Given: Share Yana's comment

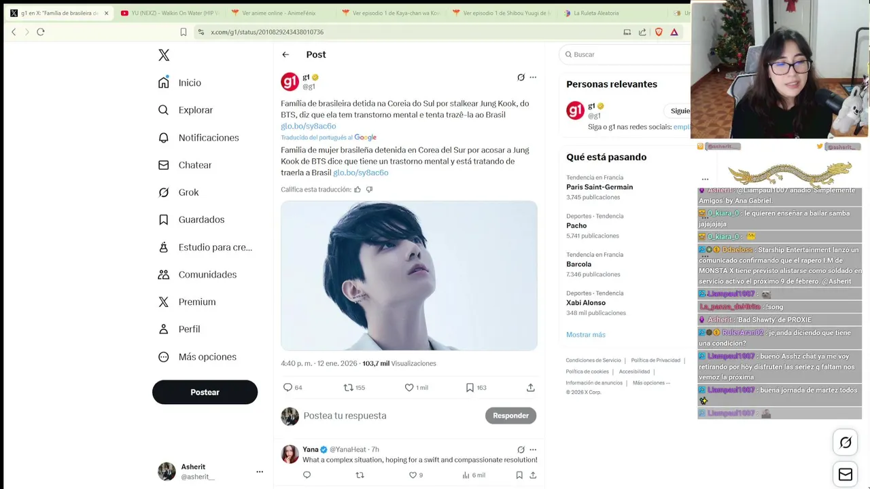Looking at the screenshot, I should point(533,475).
